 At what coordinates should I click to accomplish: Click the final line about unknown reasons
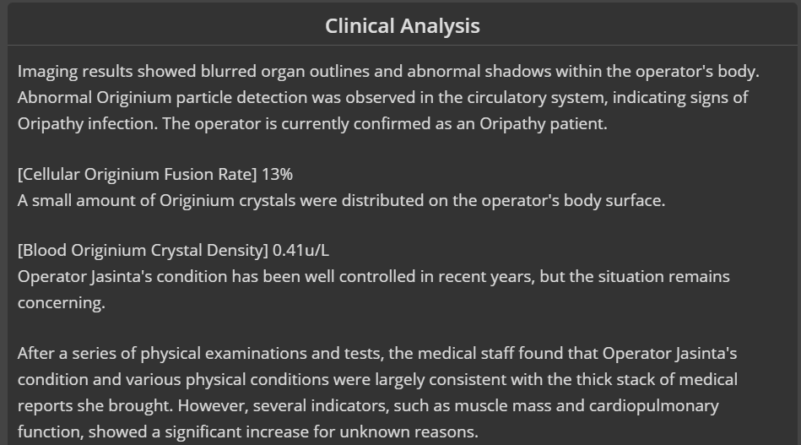tap(248, 431)
